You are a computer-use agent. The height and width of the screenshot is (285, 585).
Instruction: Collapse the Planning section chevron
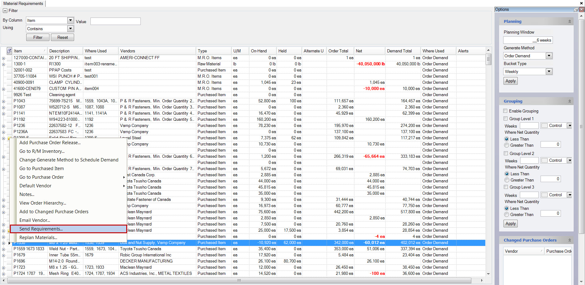pos(570,22)
